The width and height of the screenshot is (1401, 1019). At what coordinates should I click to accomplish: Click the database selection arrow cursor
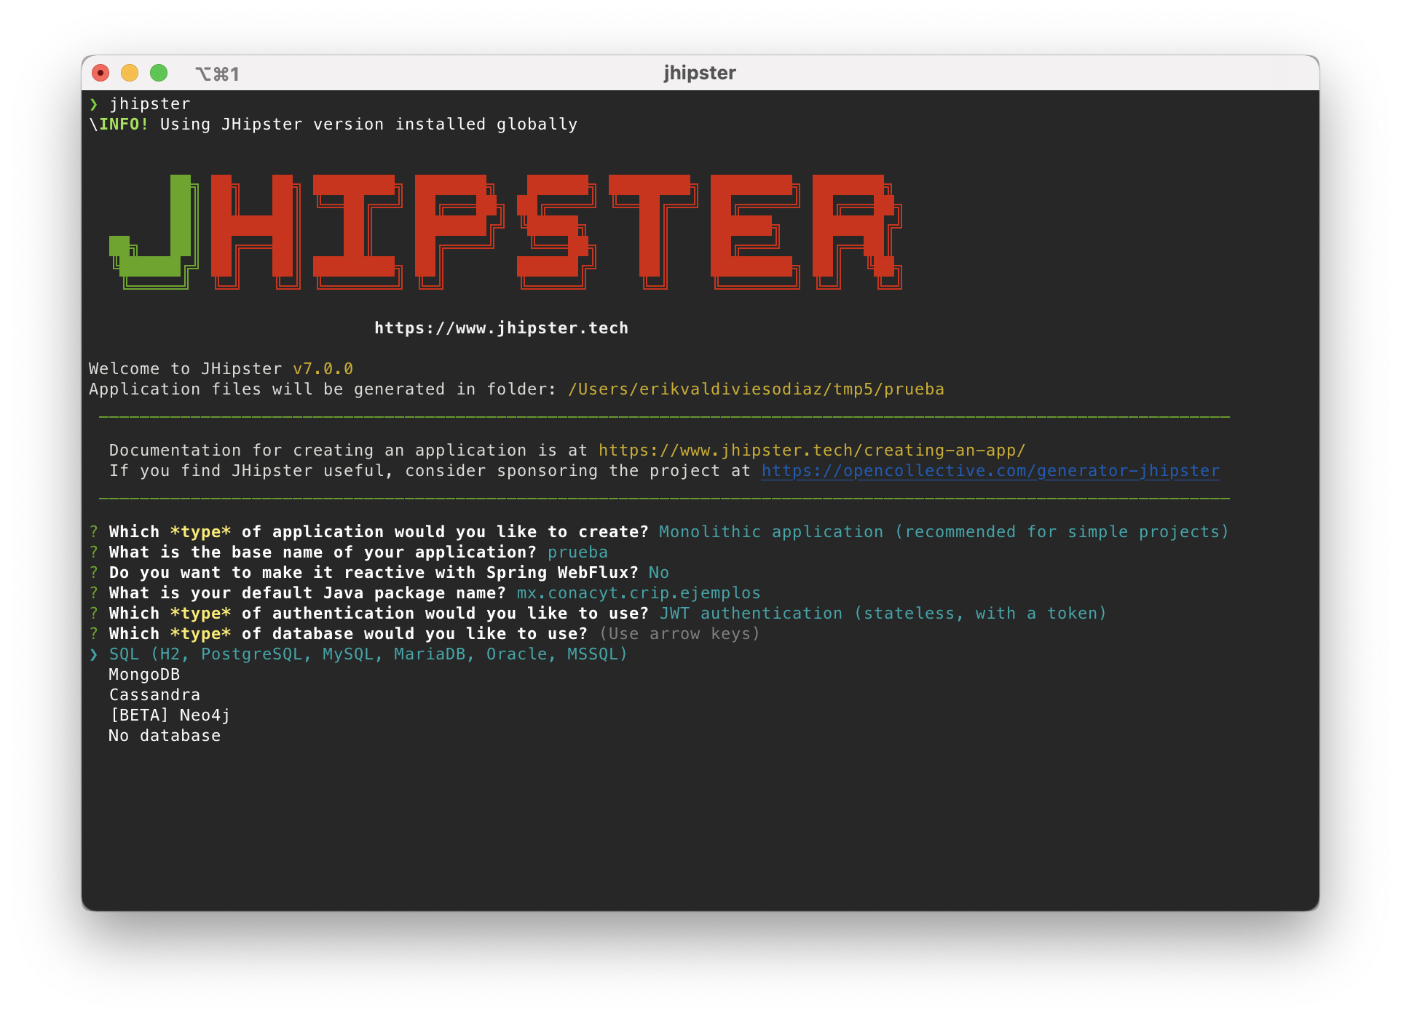click(x=94, y=654)
